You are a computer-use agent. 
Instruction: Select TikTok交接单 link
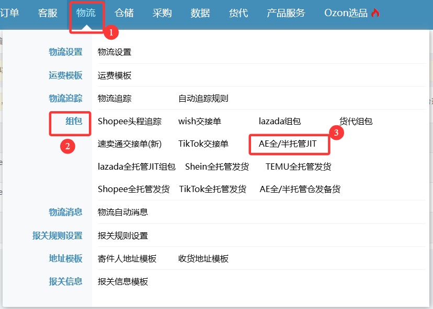(203, 144)
